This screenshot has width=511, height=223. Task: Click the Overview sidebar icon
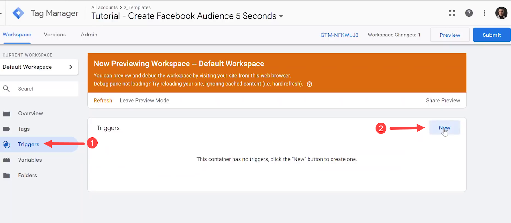pos(6,113)
